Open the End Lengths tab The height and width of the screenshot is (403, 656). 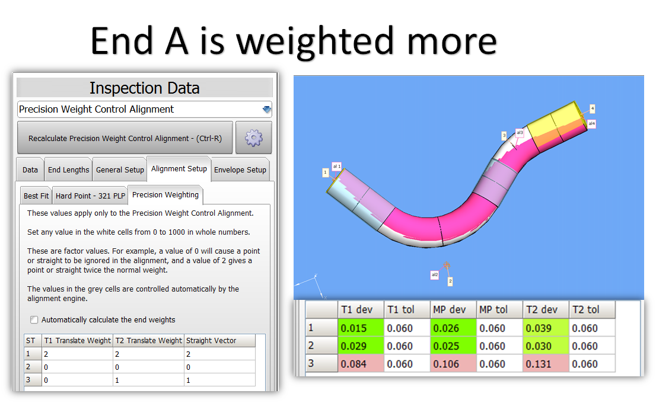click(x=68, y=169)
